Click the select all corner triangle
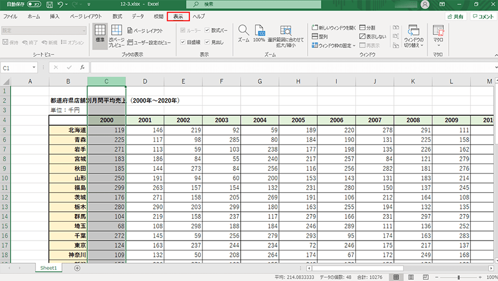Image resolution: width=498 pixels, height=281 pixels. click(x=6, y=81)
